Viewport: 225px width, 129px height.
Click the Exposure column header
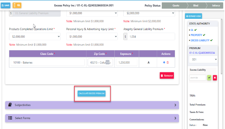tap(126, 54)
